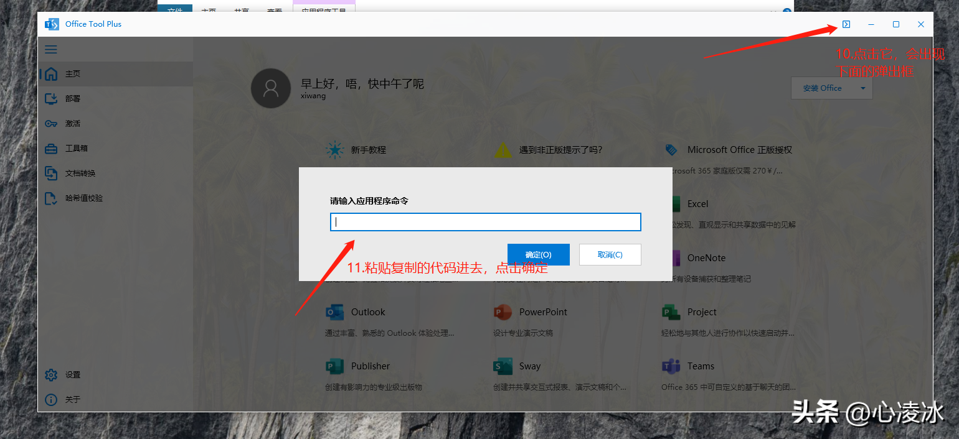959x439 pixels.
Task: Click the user avatar icon
Action: [270, 88]
